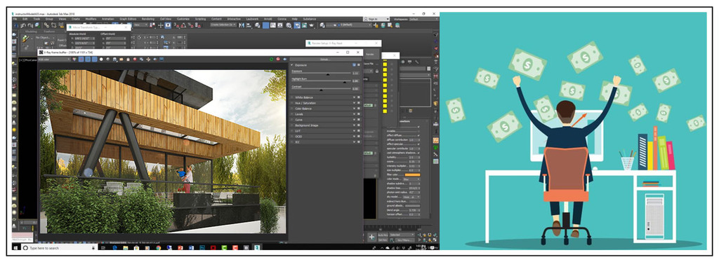Viewport: 719px width, 262px height.
Task: Click the Set Key button
Action: pos(383,240)
